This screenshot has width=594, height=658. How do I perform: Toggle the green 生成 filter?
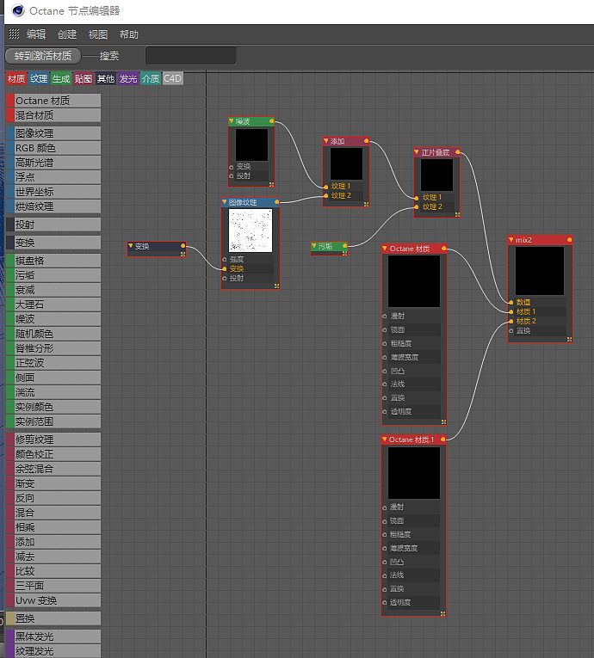point(61,78)
